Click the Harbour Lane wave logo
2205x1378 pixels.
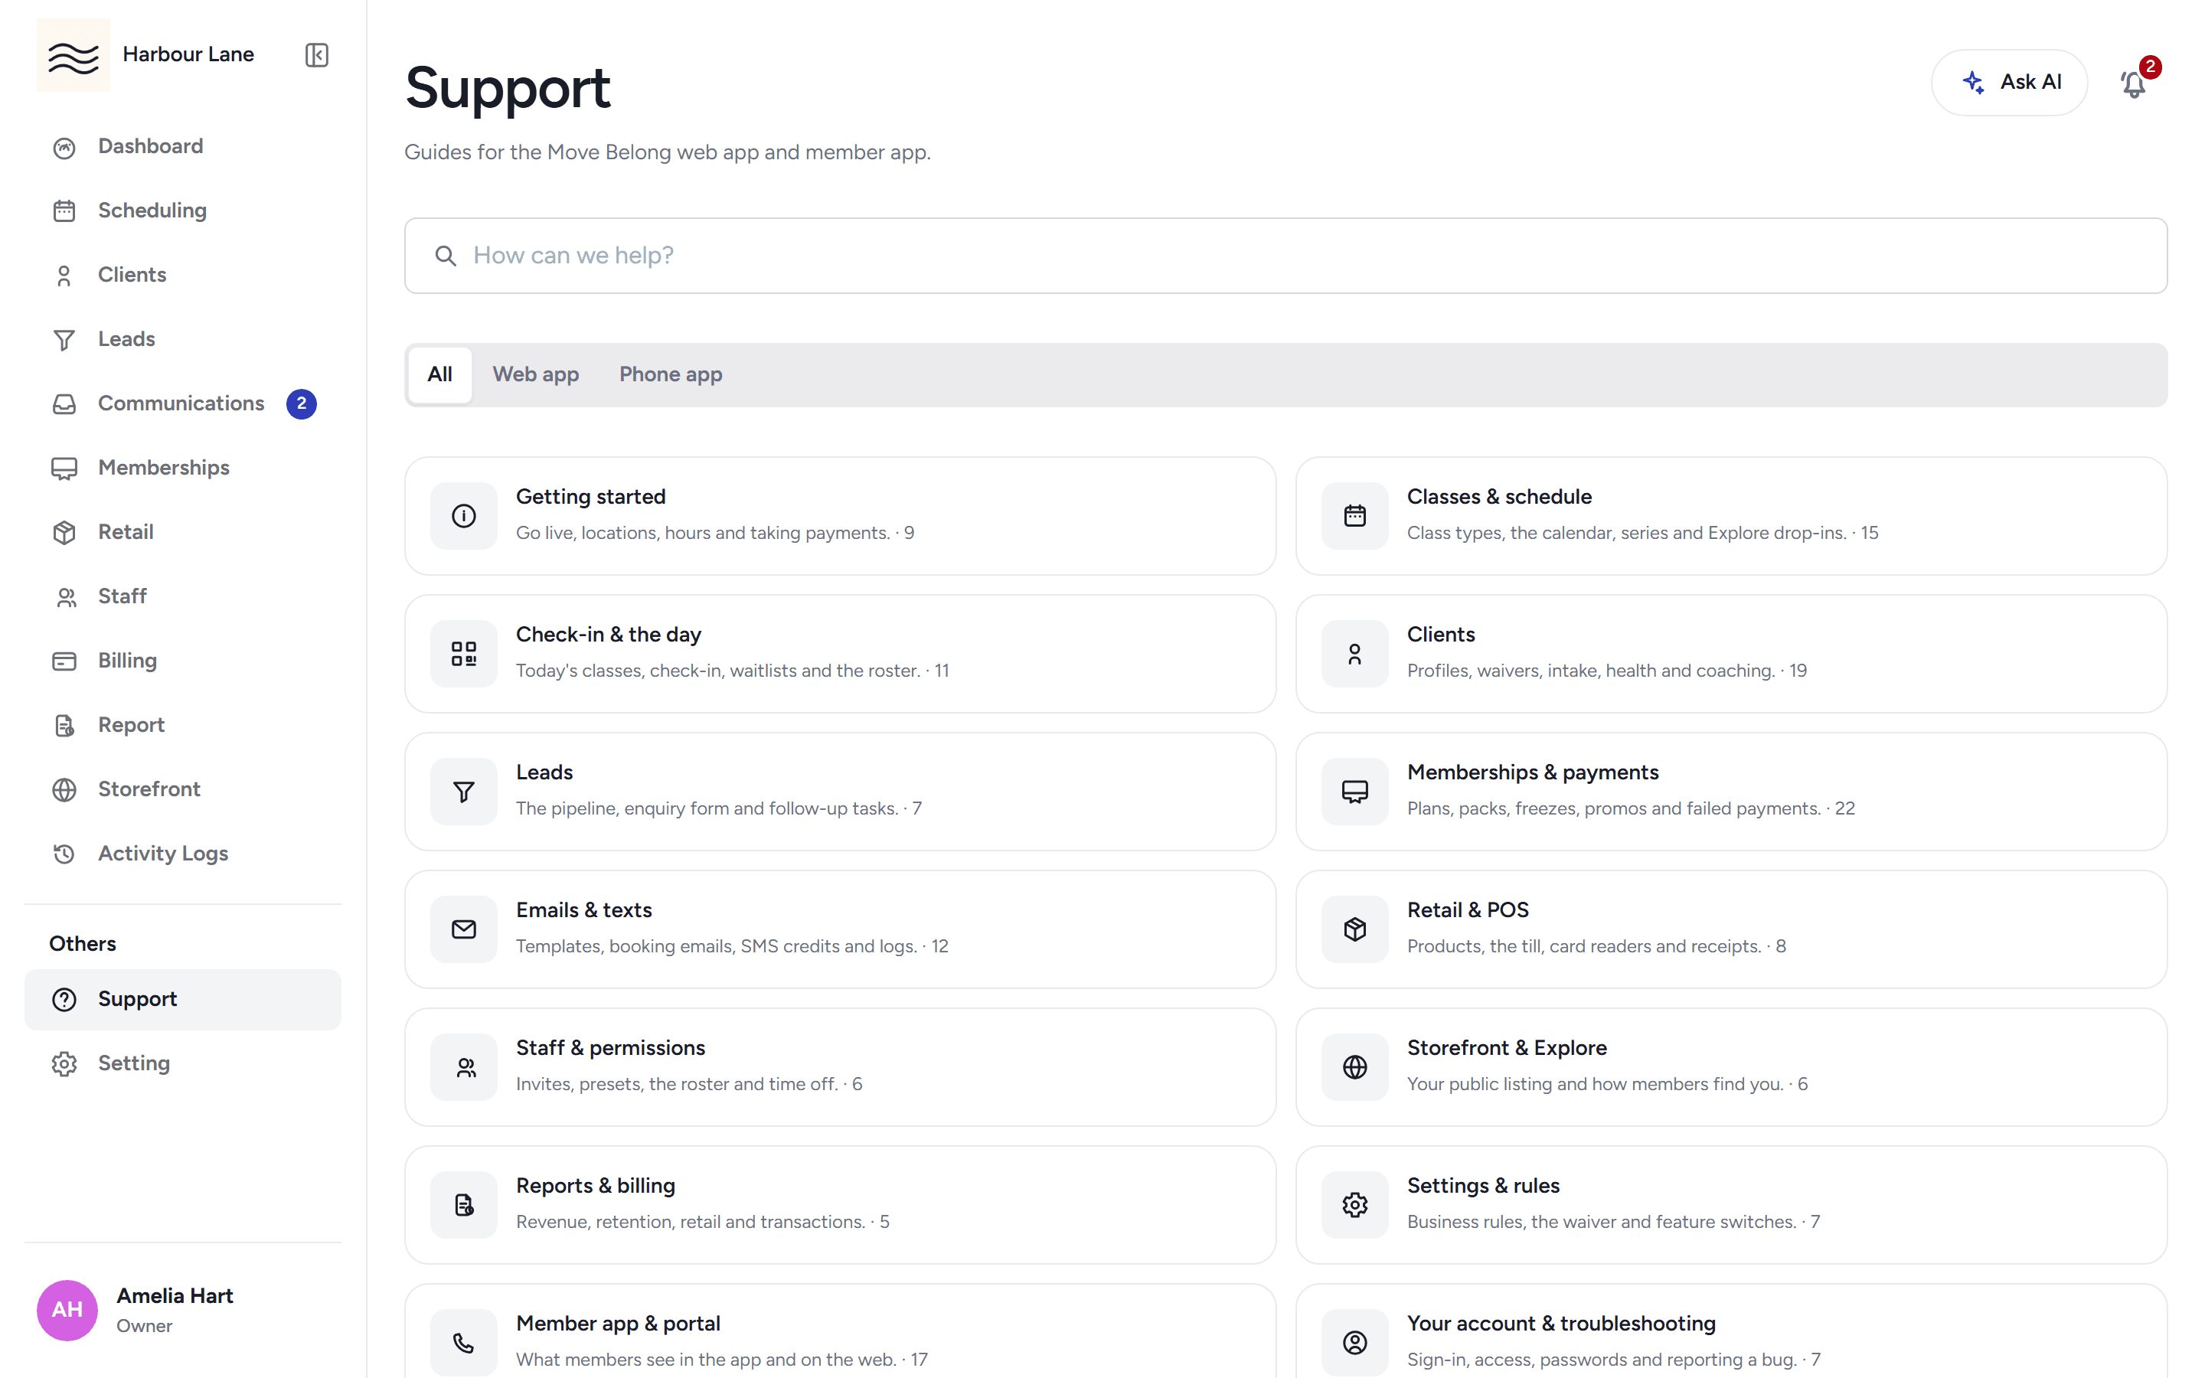[x=73, y=54]
